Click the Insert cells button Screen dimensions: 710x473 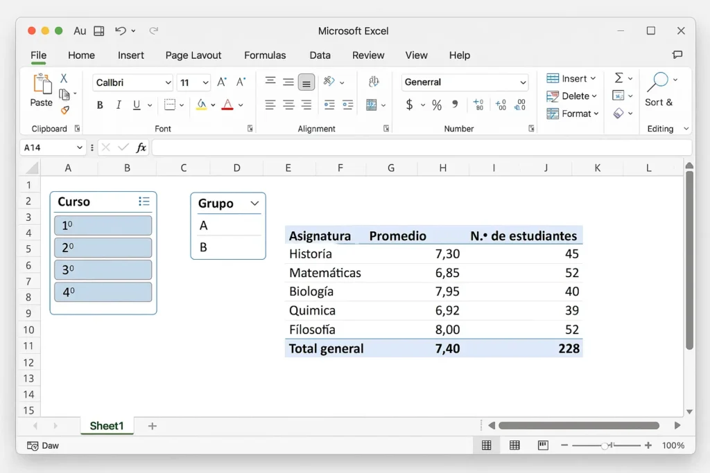click(571, 78)
